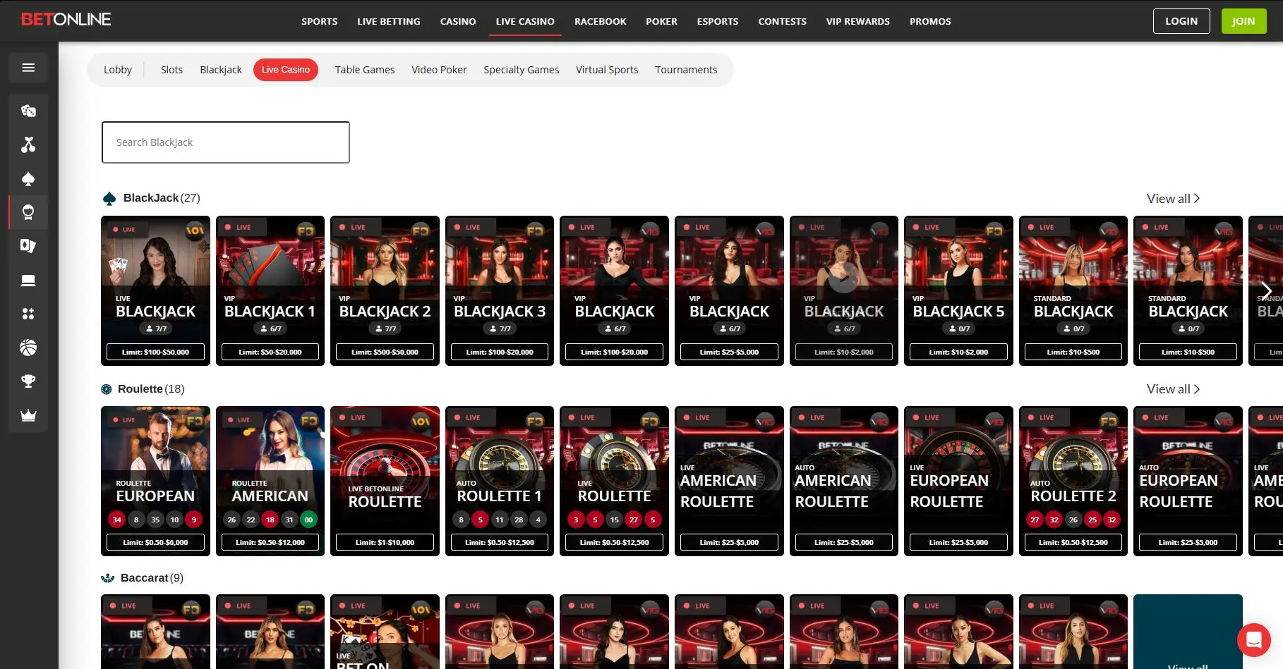Viewport: 1283px width, 669px height.
Task: Click View all for the BlackJack section
Action: 1173,199
